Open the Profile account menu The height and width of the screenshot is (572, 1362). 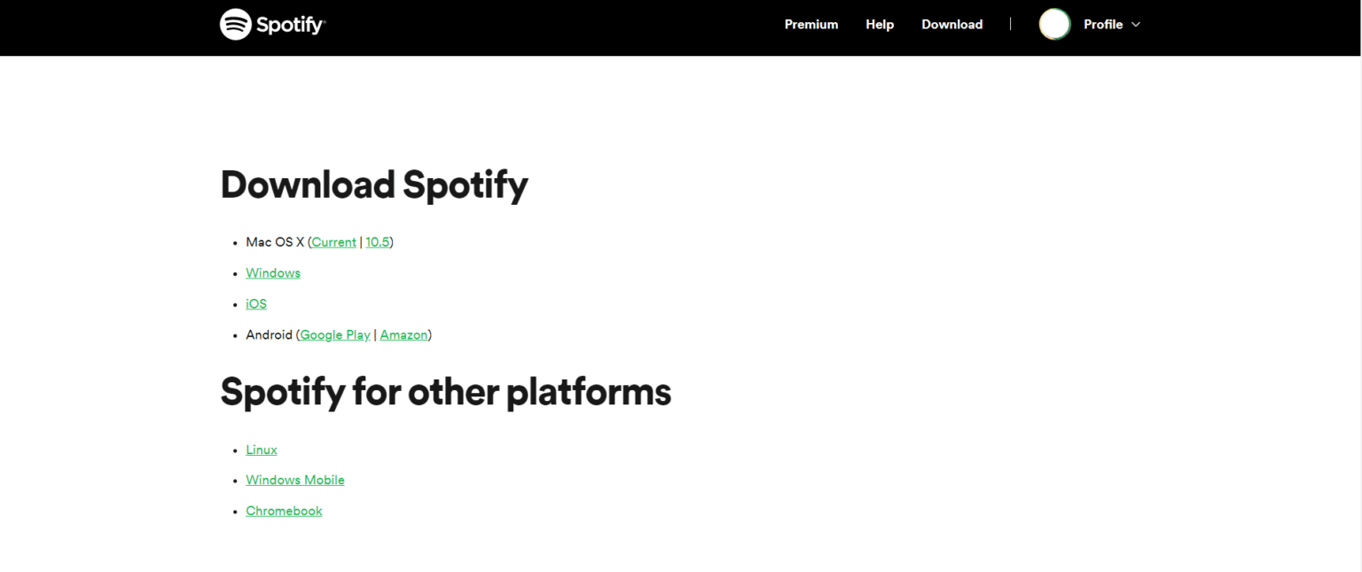tap(1102, 24)
